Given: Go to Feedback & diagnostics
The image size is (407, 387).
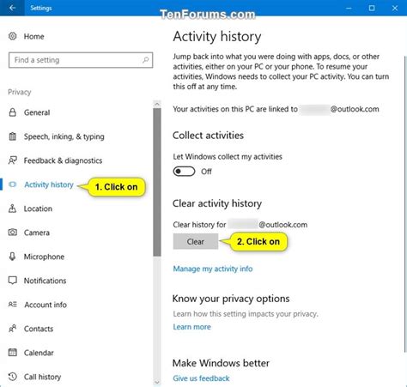Looking at the screenshot, I should (x=63, y=160).
